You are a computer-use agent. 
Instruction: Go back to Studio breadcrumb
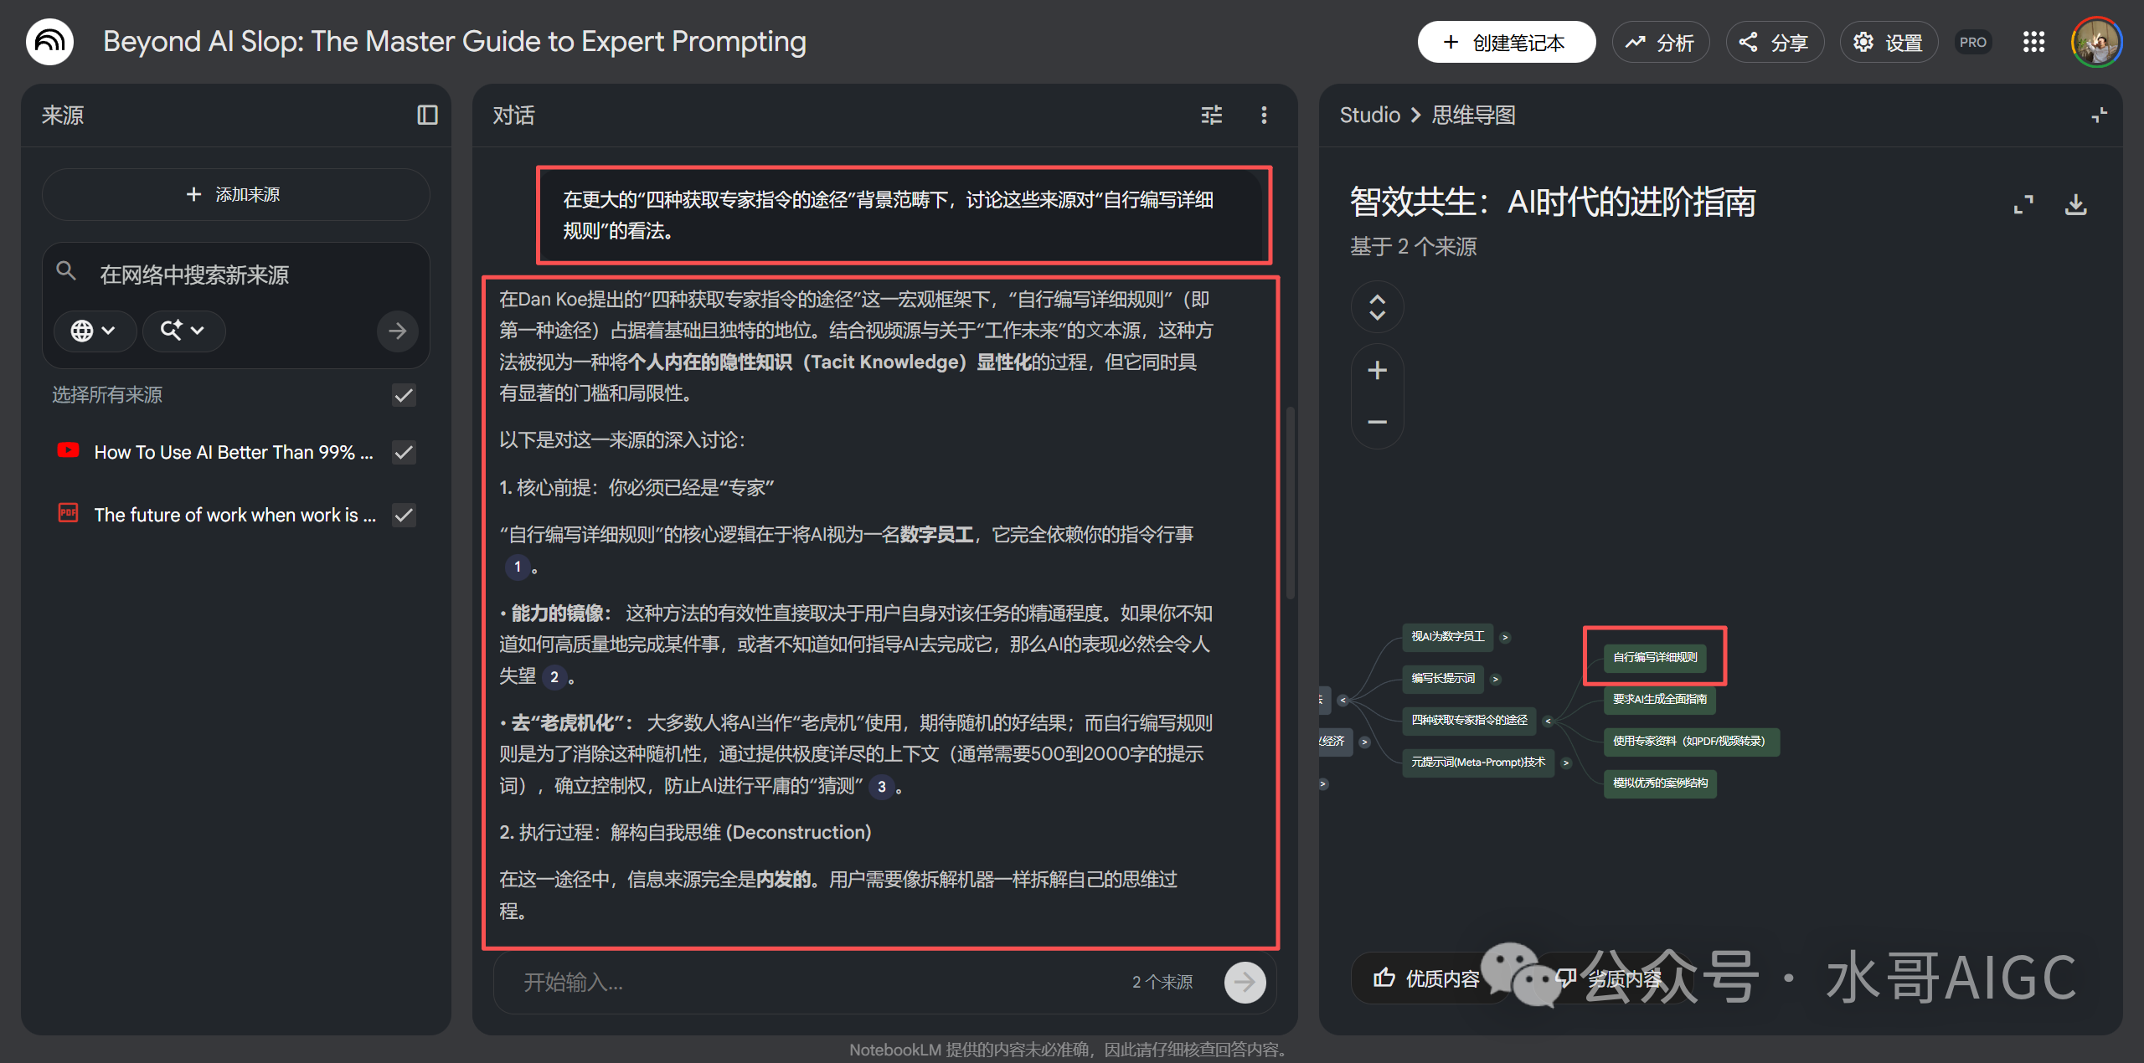(1369, 115)
